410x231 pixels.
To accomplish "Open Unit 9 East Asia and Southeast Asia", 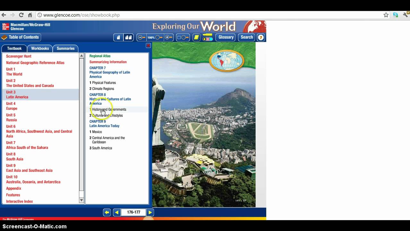I will coord(29,168).
